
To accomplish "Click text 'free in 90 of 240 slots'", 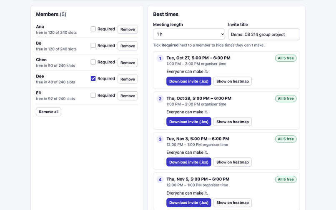I will pos(55,65).
